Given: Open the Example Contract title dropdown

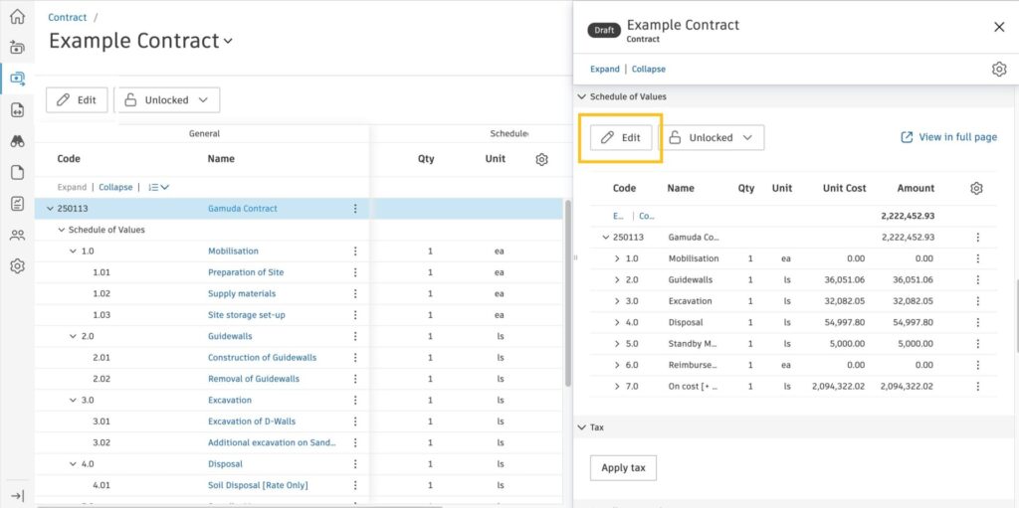Looking at the screenshot, I should coord(228,42).
